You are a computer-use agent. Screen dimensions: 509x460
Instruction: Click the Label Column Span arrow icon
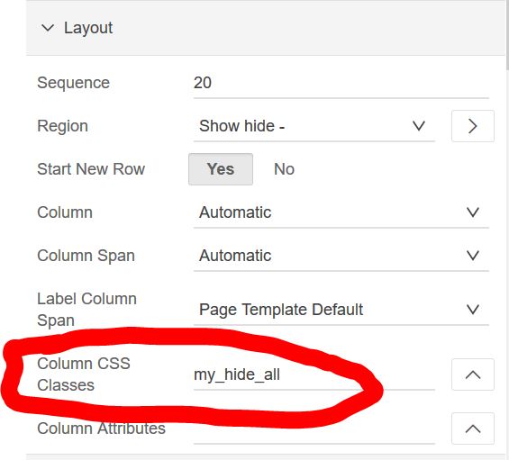tap(473, 310)
